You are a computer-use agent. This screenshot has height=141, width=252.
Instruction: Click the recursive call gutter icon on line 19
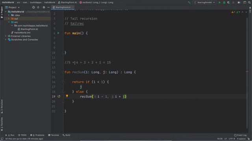coord(59,96)
